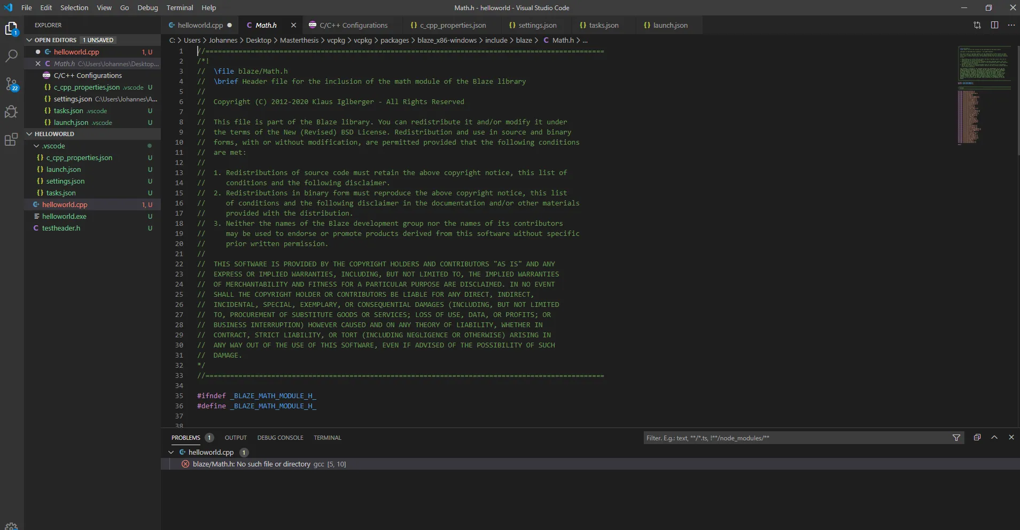Viewport: 1020px width, 530px height.
Task: Select tasks.json in Open Editors list
Action: tap(92, 110)
